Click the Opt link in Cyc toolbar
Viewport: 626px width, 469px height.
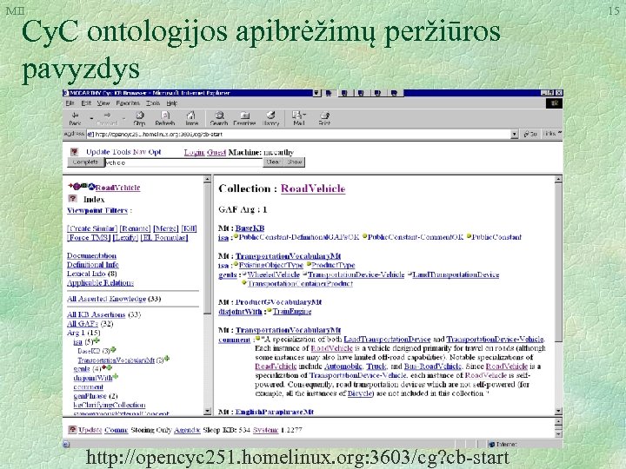[155, 152]
